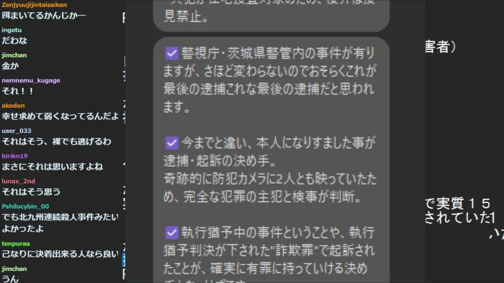Click the akodon chat username
504x283 pixels.
coord(13,105)
